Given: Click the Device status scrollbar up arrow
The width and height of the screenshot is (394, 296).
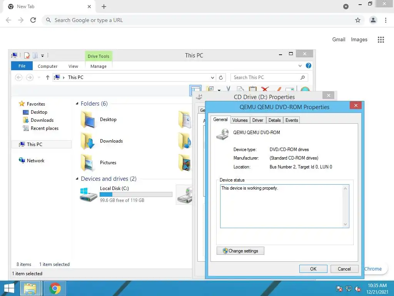Looking at the screenshot, I should tap(346, 188).
